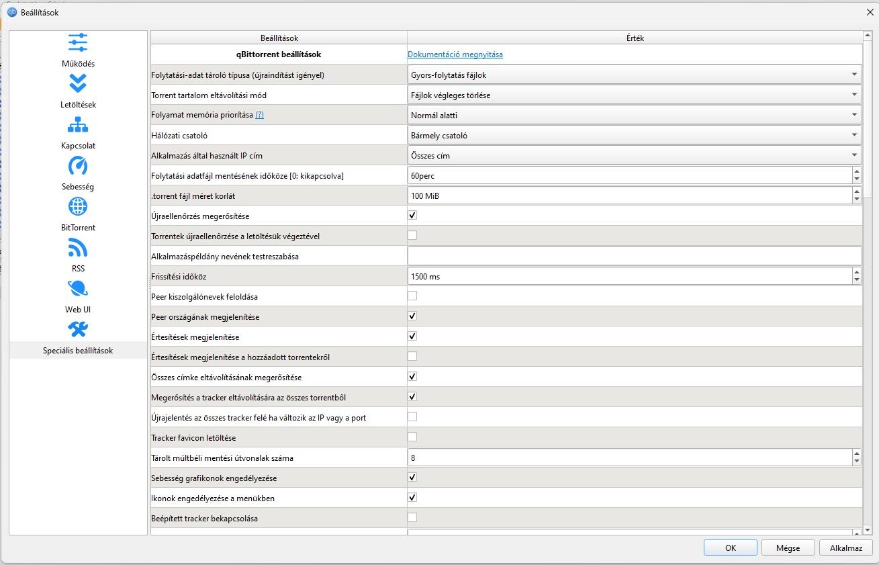
Task: Toggle Összes címke eltávolításának megerősítése checkbox
Action: [x=412, y=376]
